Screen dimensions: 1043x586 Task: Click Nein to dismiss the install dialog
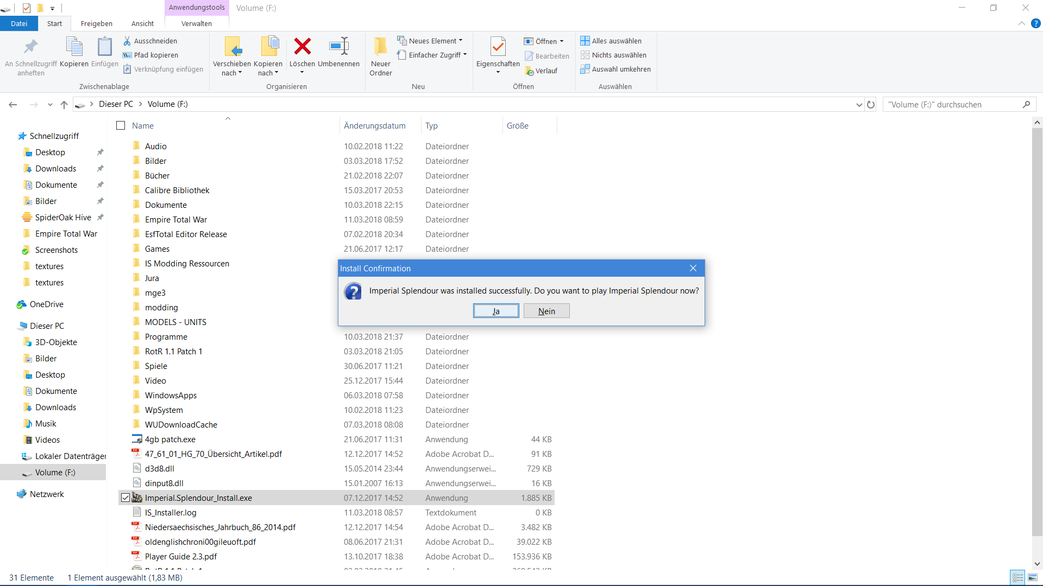546,310
